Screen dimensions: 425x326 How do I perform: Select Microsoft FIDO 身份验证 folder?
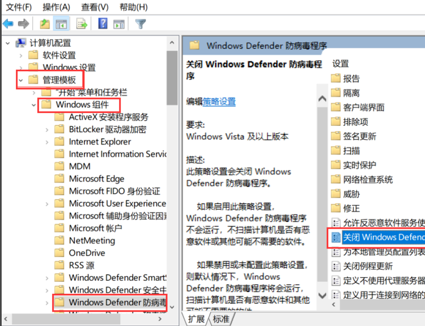pyautogui.click(x=115, y=191)
